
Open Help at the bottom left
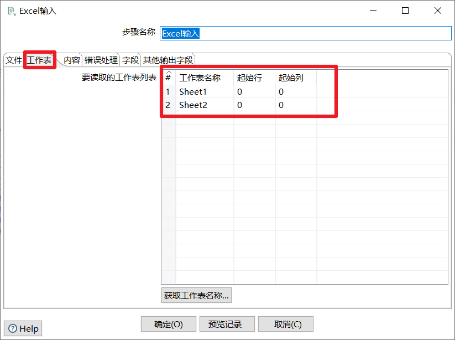click(23, 328)
